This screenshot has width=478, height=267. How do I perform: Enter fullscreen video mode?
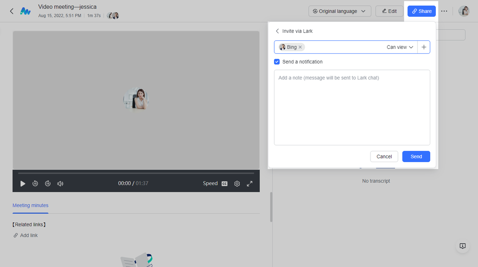tap(250, 183)
